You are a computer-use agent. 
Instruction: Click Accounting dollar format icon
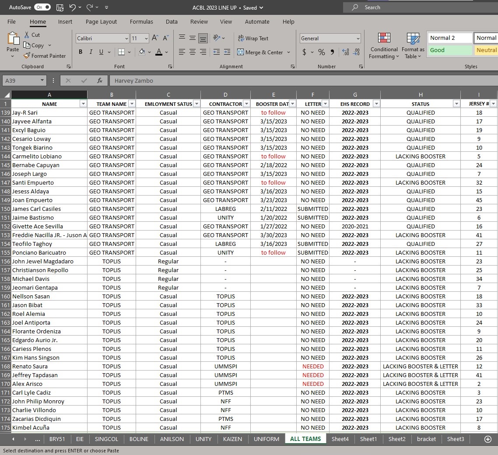pyautogui.click(x=304, y=52)
